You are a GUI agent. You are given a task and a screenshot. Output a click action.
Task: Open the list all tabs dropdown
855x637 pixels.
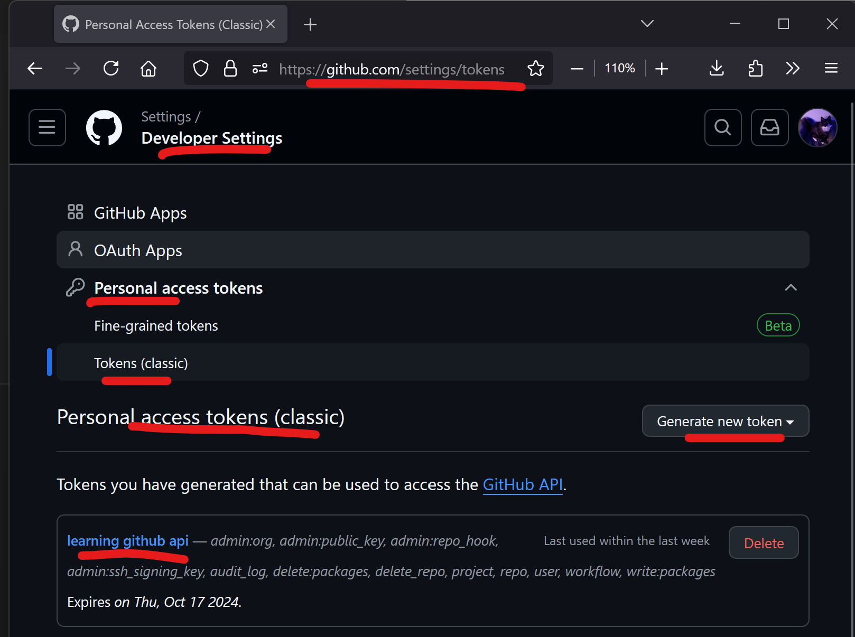click(647, 24)
